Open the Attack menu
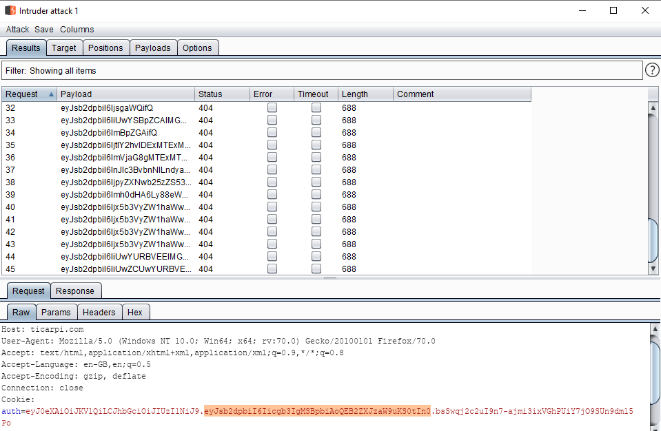Screen dimensions: 661x431 [17, 30]
